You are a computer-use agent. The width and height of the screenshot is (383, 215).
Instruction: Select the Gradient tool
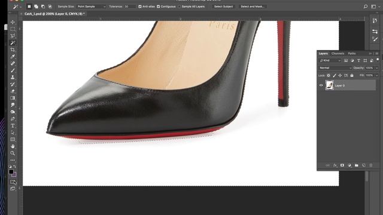(13, 98)
